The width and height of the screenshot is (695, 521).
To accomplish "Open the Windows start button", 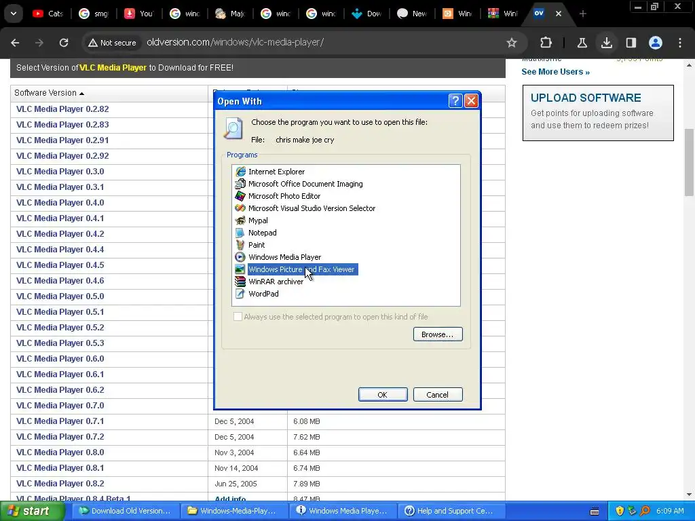I will (31, 512).
